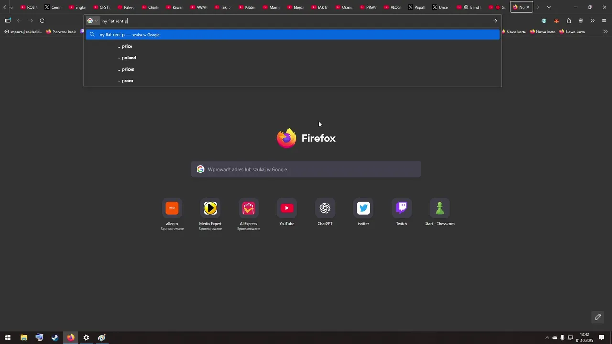Switch to the 'Uncer' X tab
Viewport: 612px width, 344px height.
point(441,7)
